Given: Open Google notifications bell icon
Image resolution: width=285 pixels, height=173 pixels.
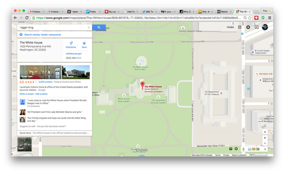Looking at the screenshot, I should tap(248, 27).
